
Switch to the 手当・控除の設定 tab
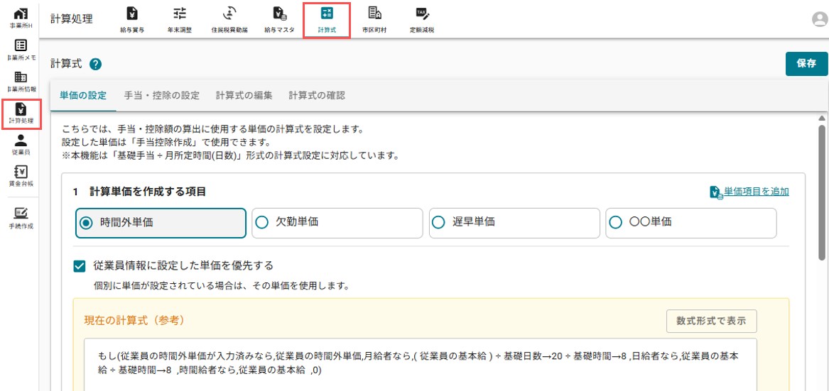click(x=162, y=96)
